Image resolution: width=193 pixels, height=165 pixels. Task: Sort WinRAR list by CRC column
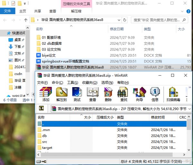pos(182,117)
